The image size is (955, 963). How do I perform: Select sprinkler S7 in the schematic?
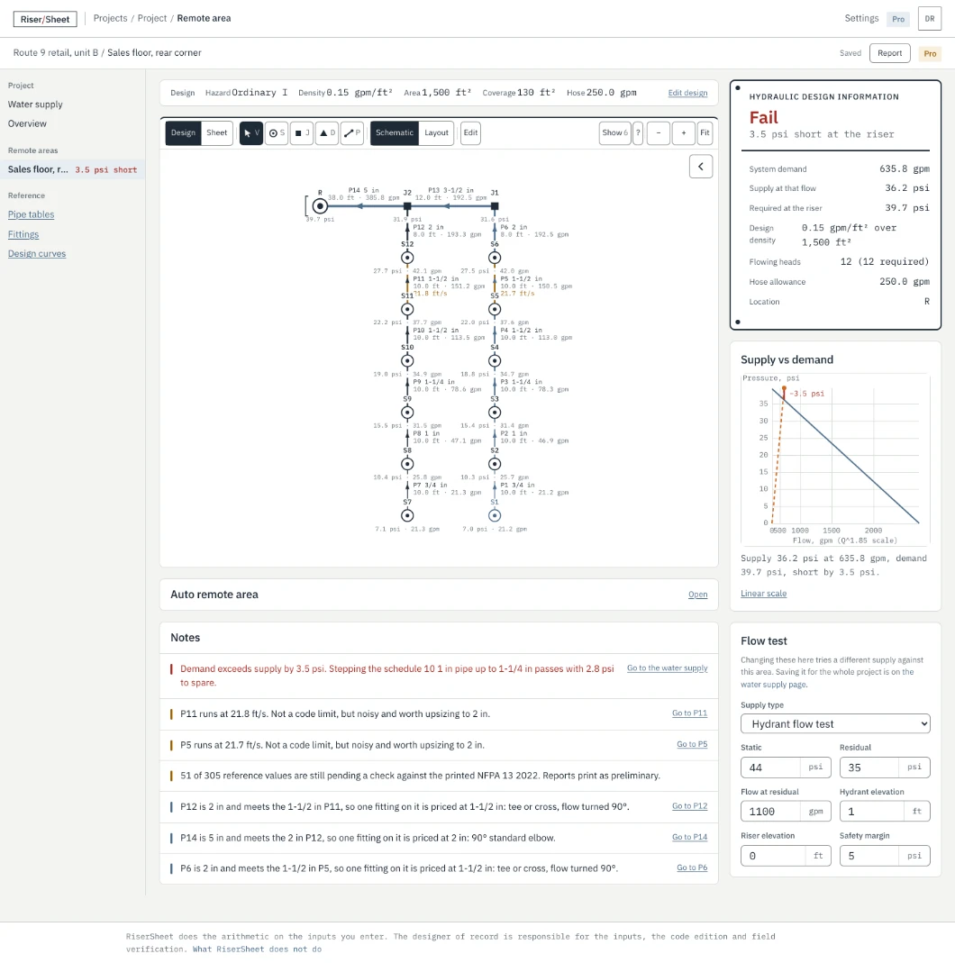[x=407, y=516]
